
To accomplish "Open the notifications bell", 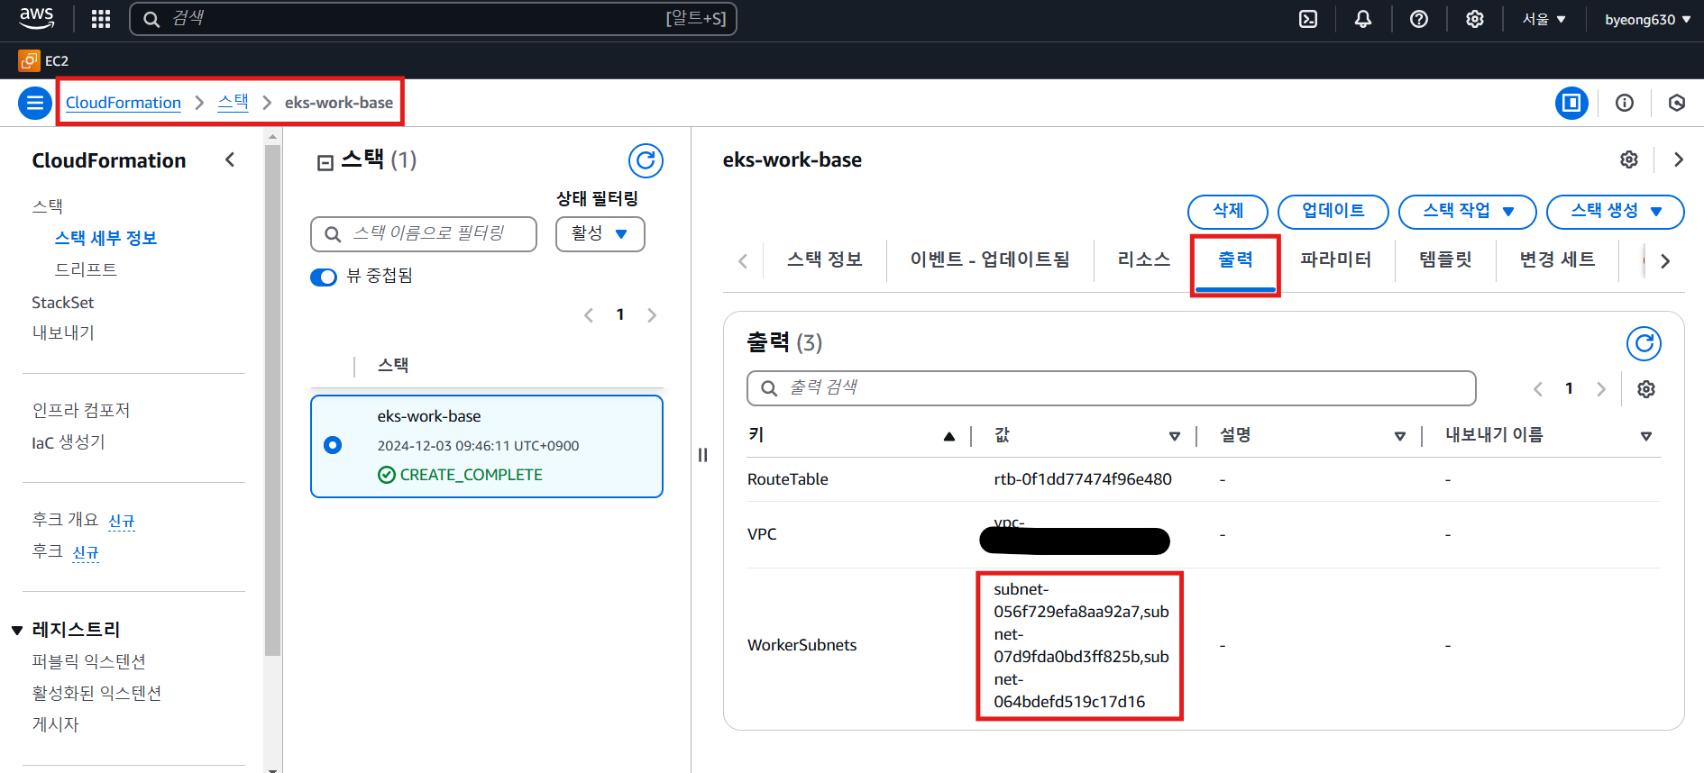I will [1363, 19].
